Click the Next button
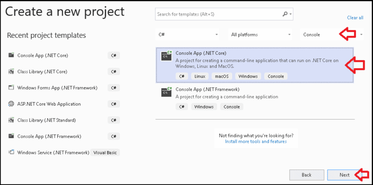 pos(345,175)
